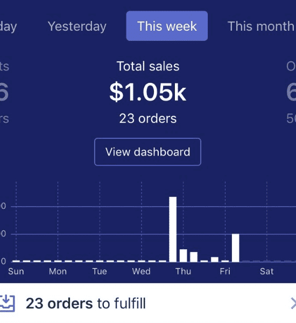This screenshot has width=296, height=323.
Task: Click the Sat label on chart axis
Action: pos(267,271)
